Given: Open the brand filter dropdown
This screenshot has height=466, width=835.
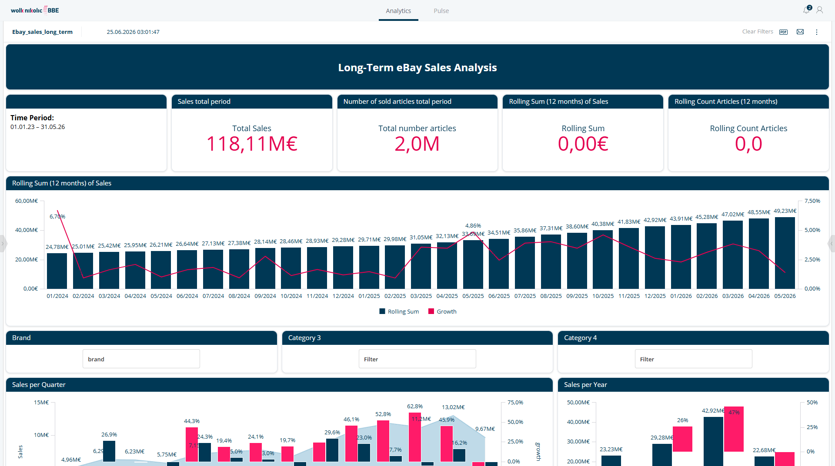Looking at the screenshot, I should click(141, 359).
